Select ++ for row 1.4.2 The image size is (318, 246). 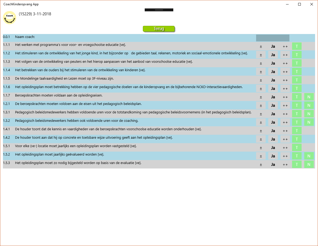pos(285,139)
